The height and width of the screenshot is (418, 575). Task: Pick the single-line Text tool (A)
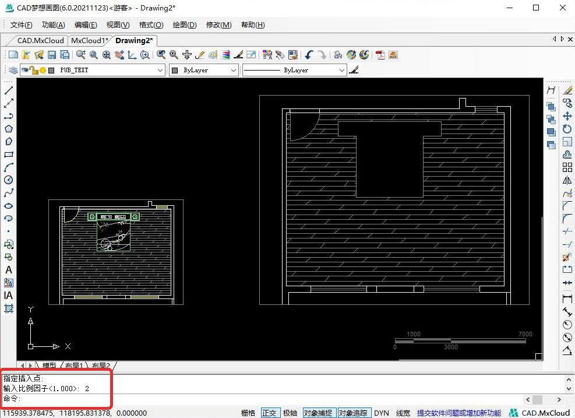pyautogui.click(x=9, y=270)
